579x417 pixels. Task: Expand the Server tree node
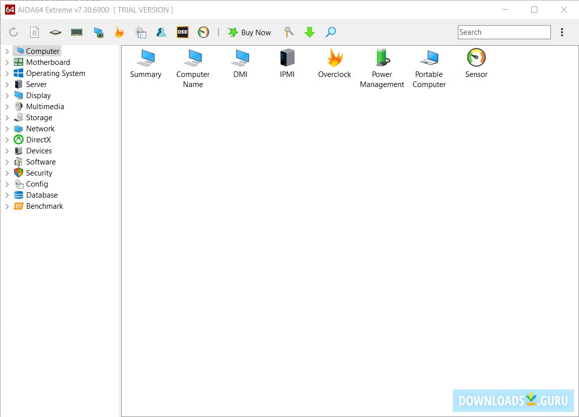(7, 85)
